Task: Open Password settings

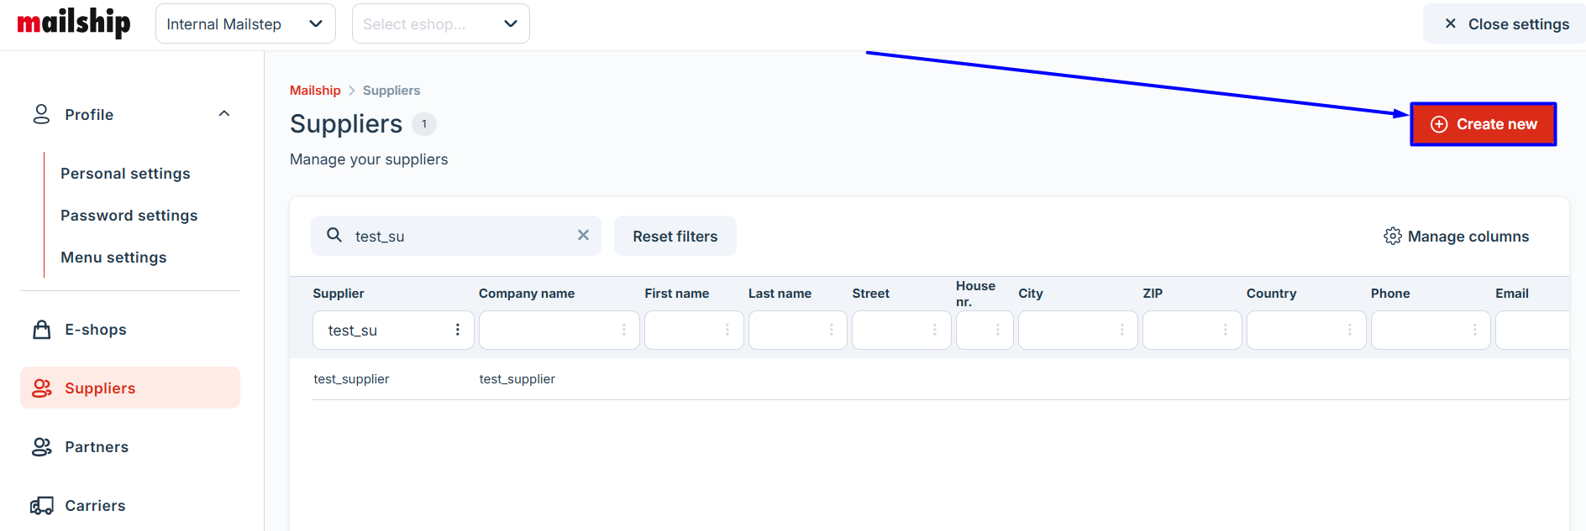Action: 129,216
